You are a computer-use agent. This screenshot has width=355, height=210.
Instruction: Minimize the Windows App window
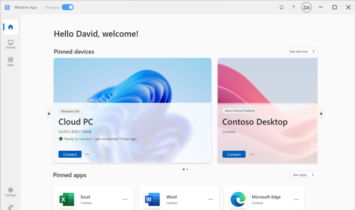321,7
